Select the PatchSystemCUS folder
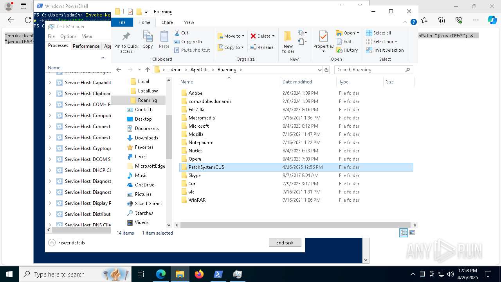This screenshot has width=501, height=282. pos(296,167)
